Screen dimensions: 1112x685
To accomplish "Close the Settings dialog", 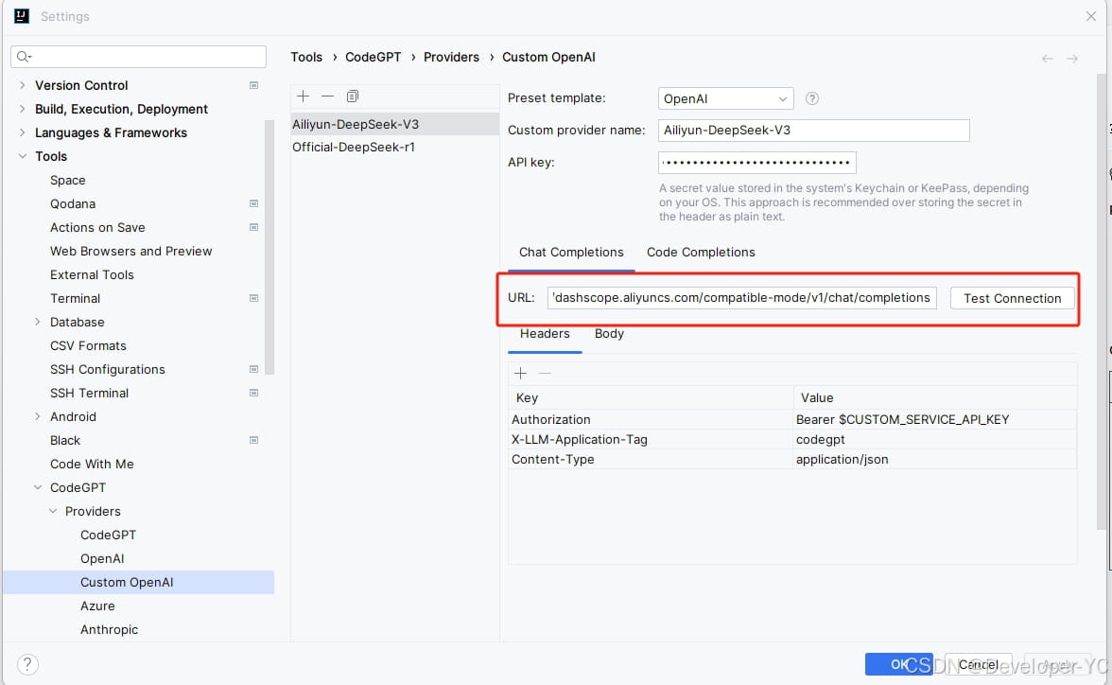I will click(1091, 16).
